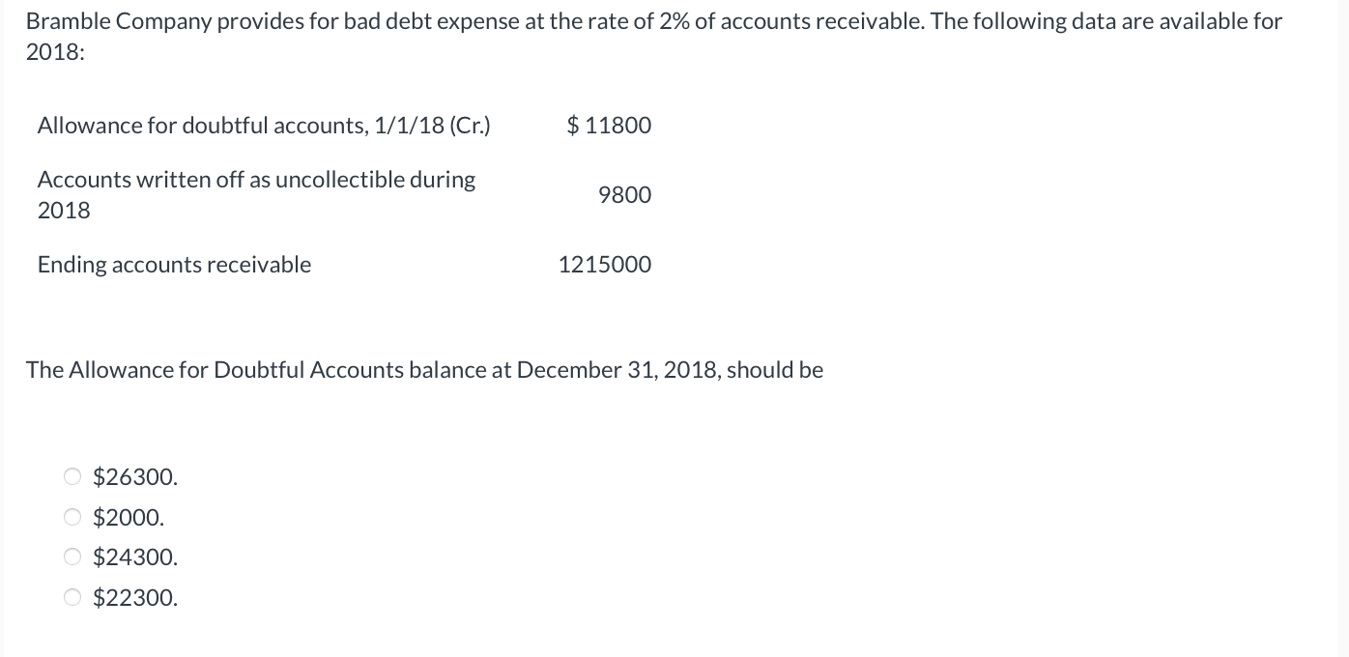Click the empty radio circle beside $22300

[x=72, y=597]
